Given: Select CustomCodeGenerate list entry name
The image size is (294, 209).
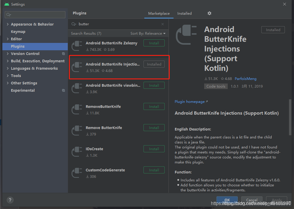Looking at the screenshot, I should [x=105, y=170].
